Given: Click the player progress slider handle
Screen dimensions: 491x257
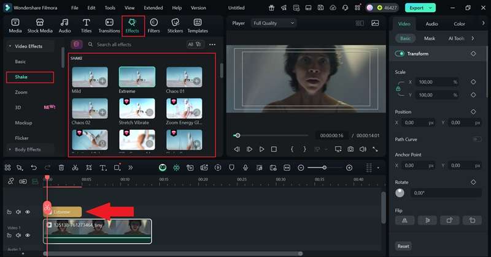Looking at the screenshot, I should click(x=238, y=135).
